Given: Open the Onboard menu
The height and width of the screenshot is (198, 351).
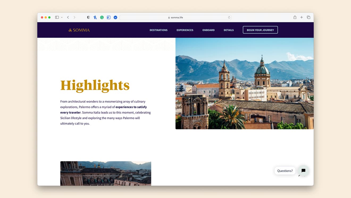Looking at the screenshot, I should (208, 30).
